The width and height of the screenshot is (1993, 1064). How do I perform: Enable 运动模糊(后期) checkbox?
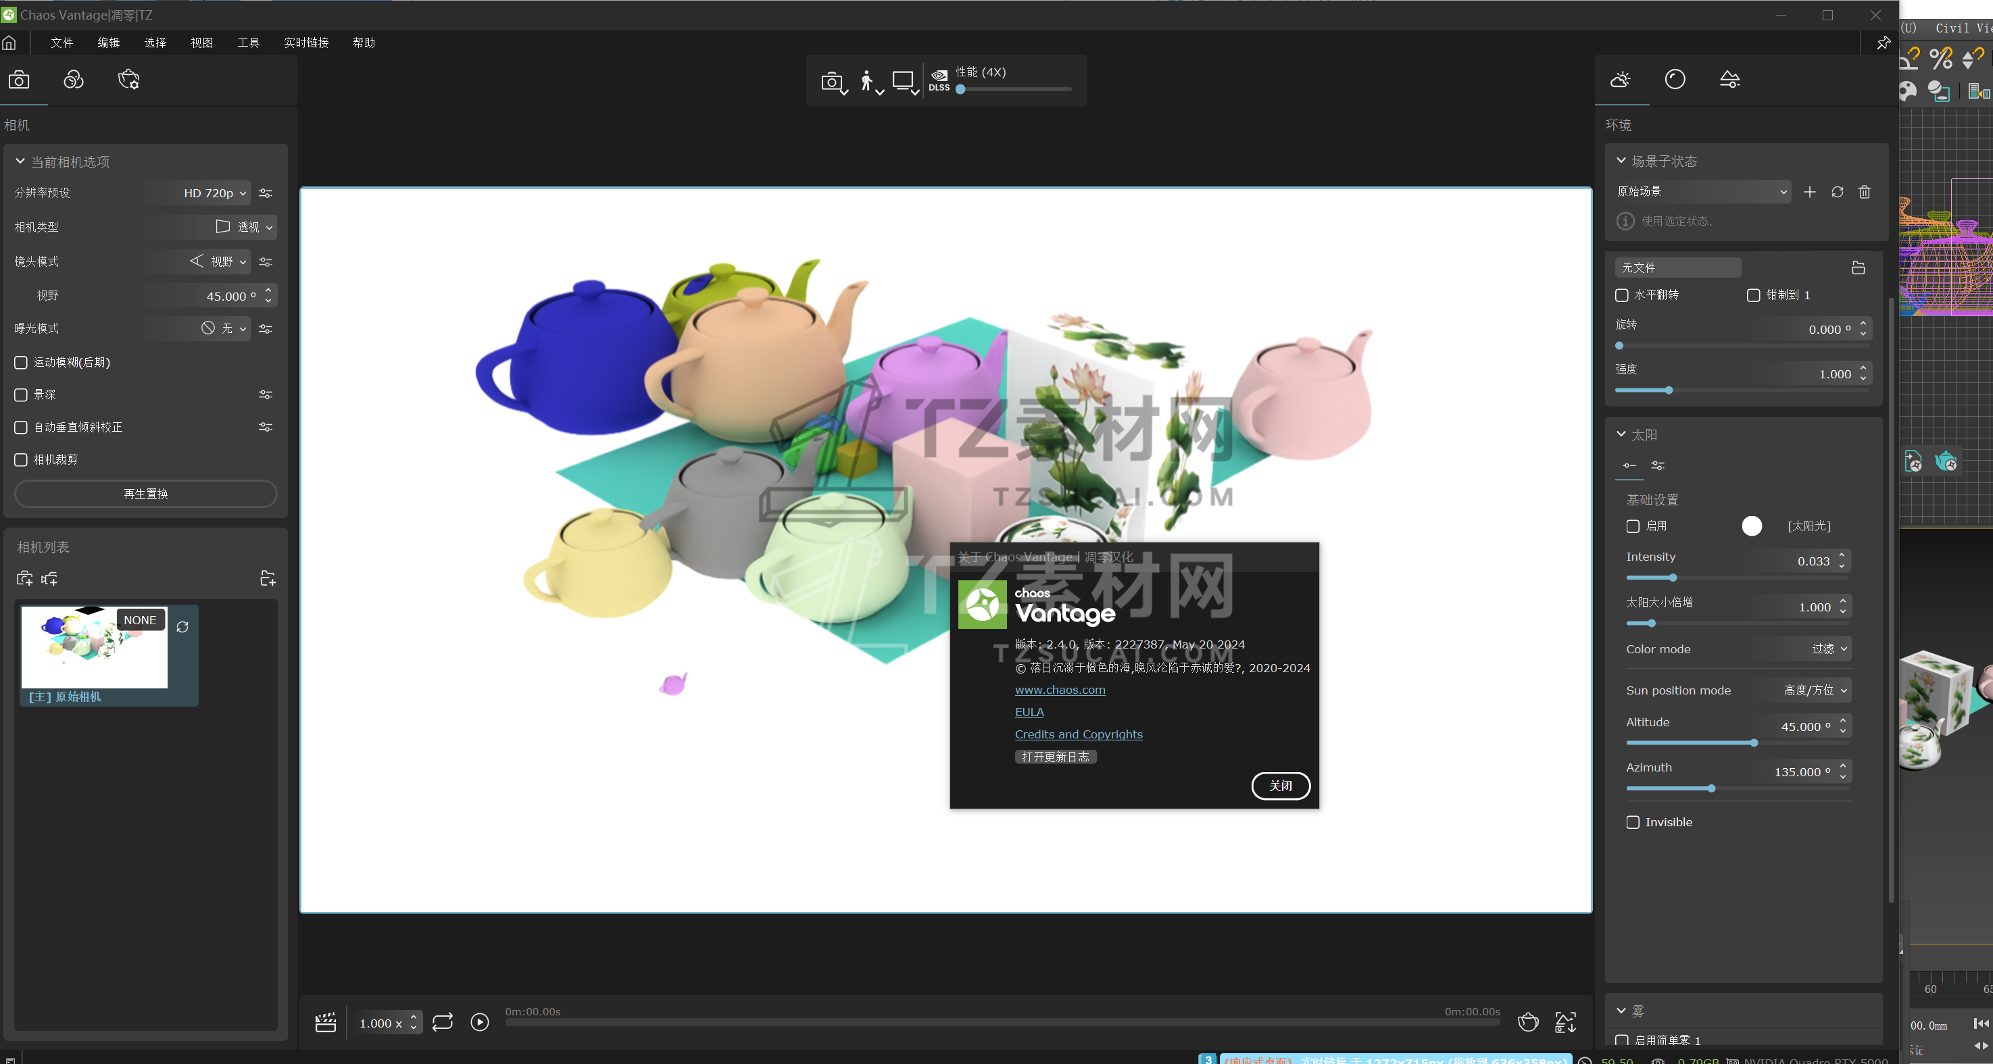pos(21,363)
